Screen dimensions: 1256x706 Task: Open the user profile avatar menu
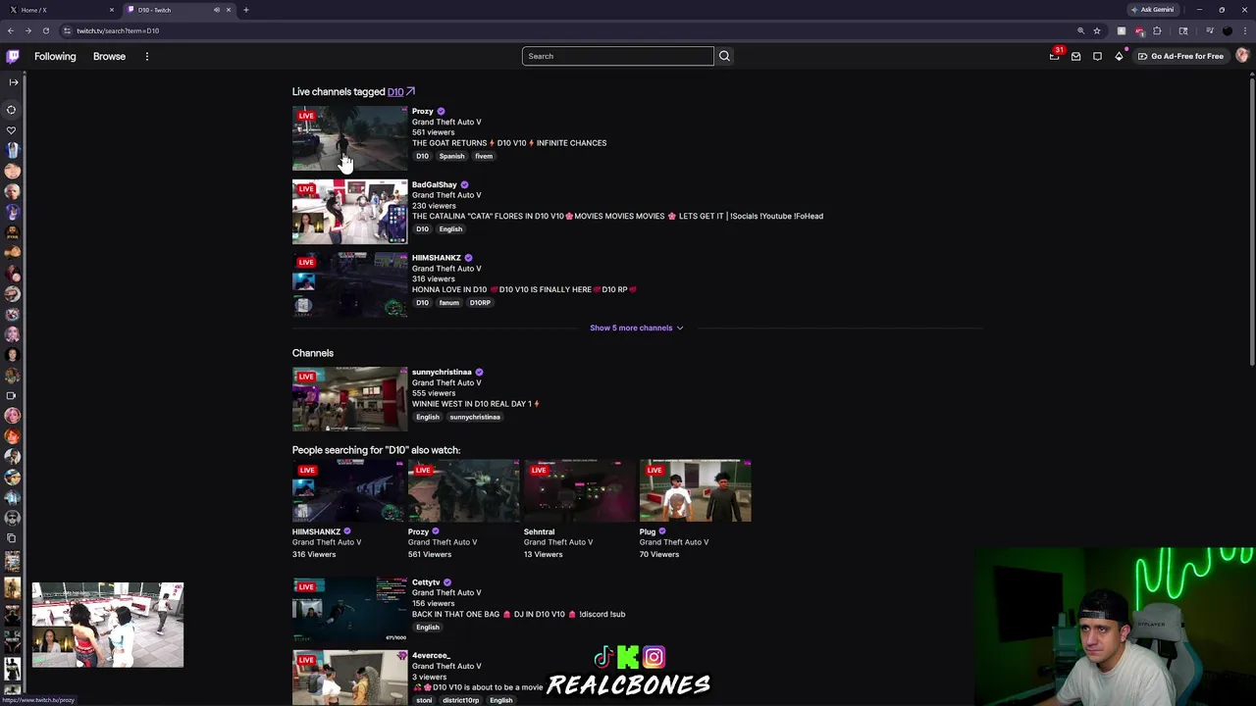[1242, 56]
